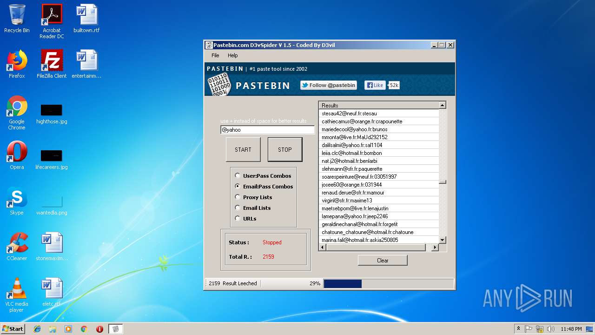
Task: Launch CCleaner desktop shortcut
Action: click(x=17, y=247)
